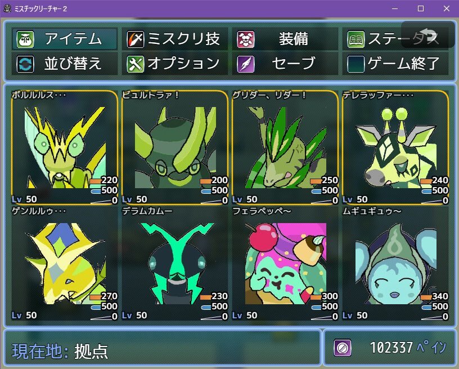Click the アイテム bag icon
The width and height of the screenshot is (459, 369).
[25, 39]
